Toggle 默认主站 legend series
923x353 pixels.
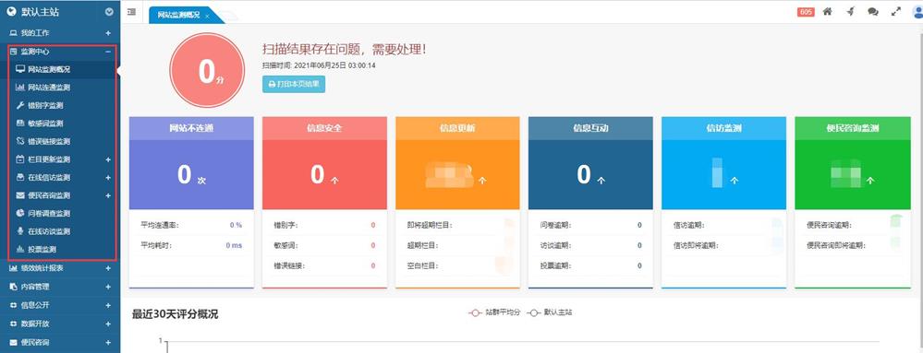(x=549, y=312)
